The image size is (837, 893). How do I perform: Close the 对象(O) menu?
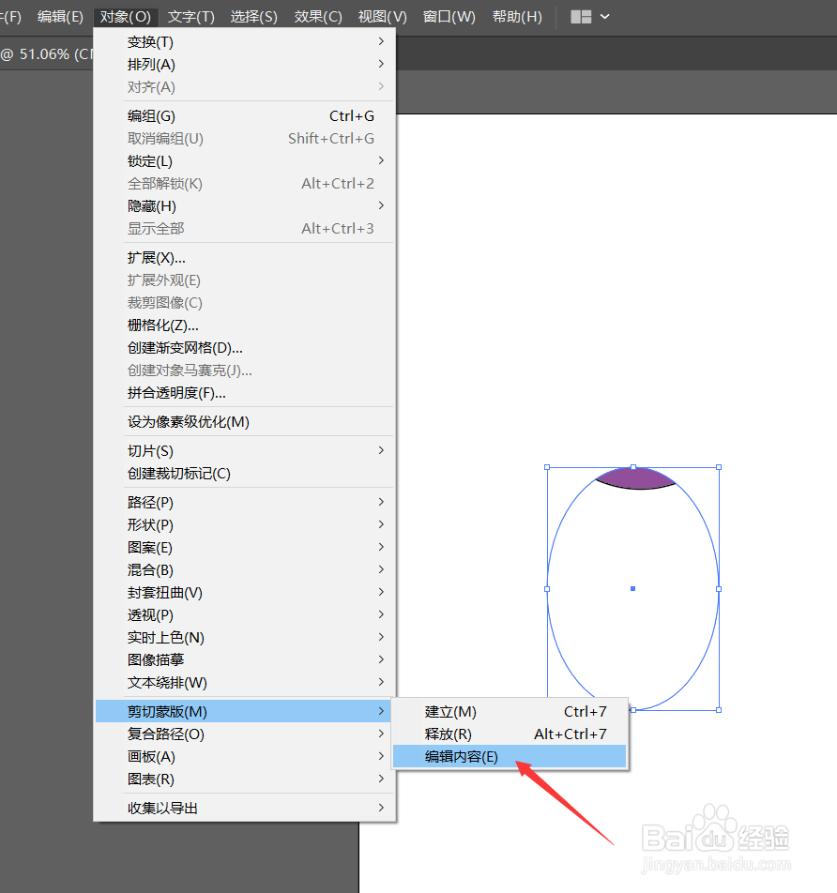(126, 17)
